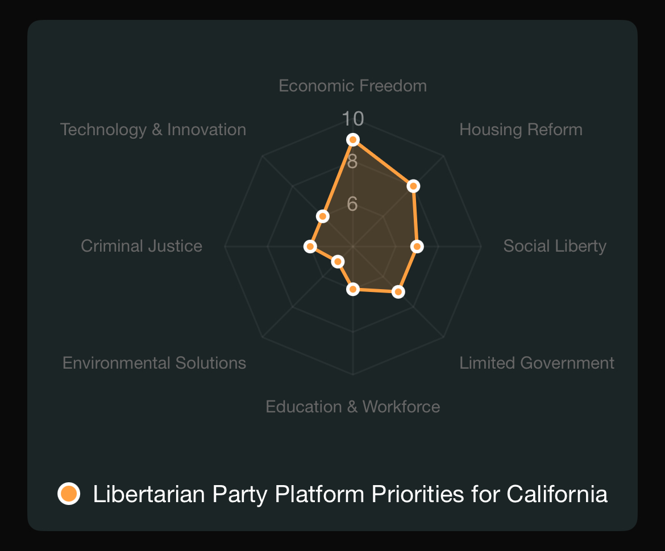The height and width of the screenshot is (551, 665).
Task: Click the Economic Freedom axis label
Action: tap(353, 86)
